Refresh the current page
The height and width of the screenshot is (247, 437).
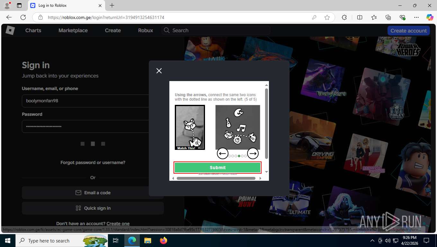click(23, 17)
